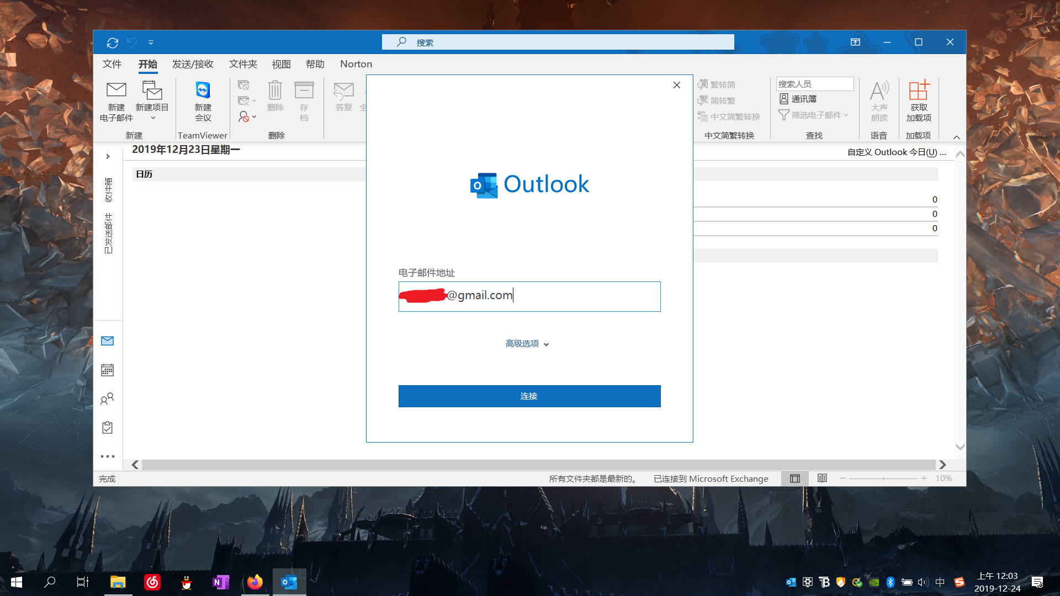Open the 筛选电子邮件 dropdown
The width and height of the screenshot is (1060, 596).
tap(813, 115)
